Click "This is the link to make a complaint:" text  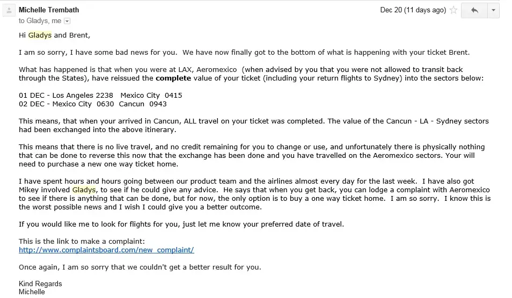pos(82,242)
